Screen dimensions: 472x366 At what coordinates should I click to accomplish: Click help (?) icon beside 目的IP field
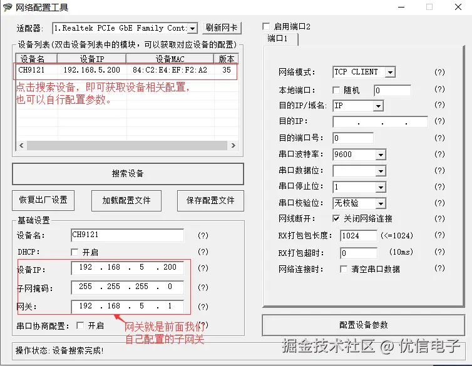pos(439,121)
